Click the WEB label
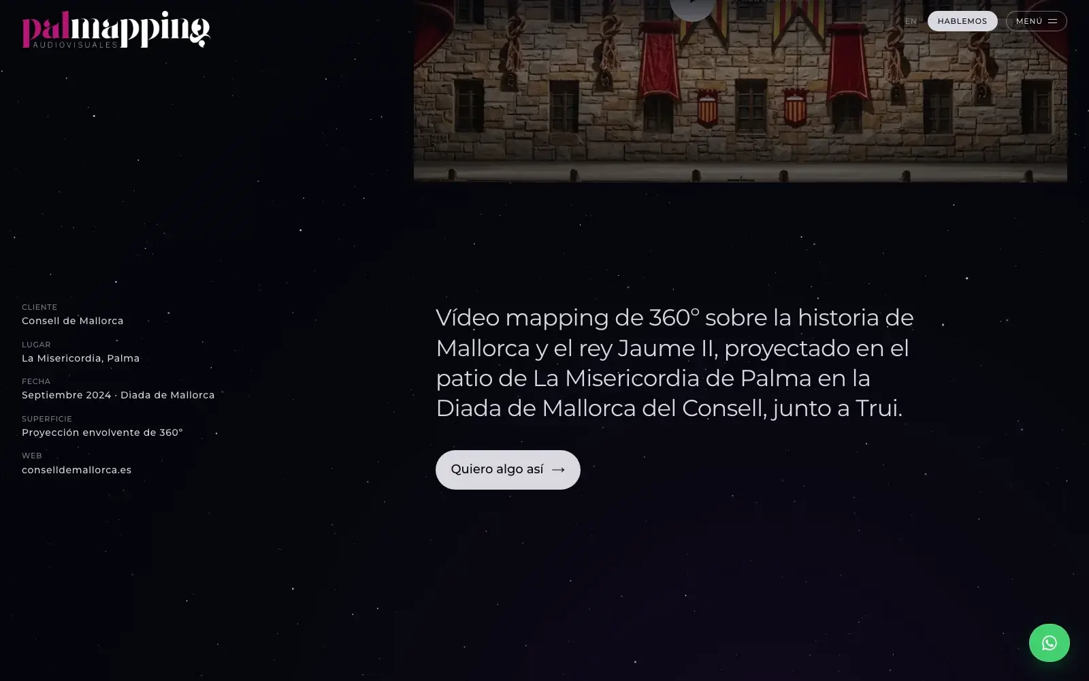 32,456
